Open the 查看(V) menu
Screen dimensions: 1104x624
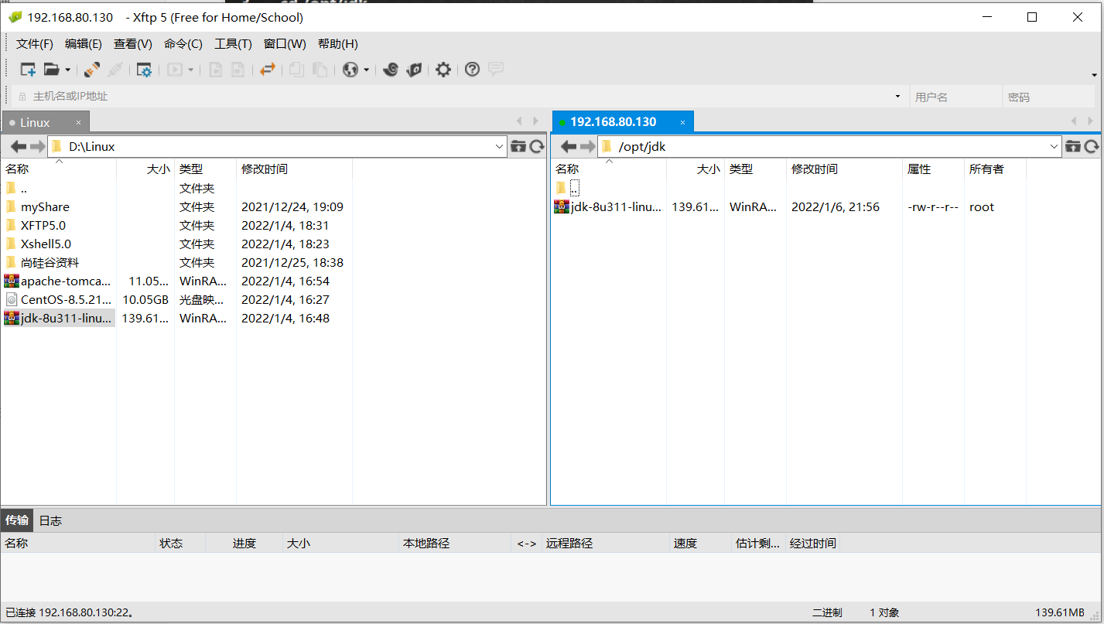[x=133, y=44]
